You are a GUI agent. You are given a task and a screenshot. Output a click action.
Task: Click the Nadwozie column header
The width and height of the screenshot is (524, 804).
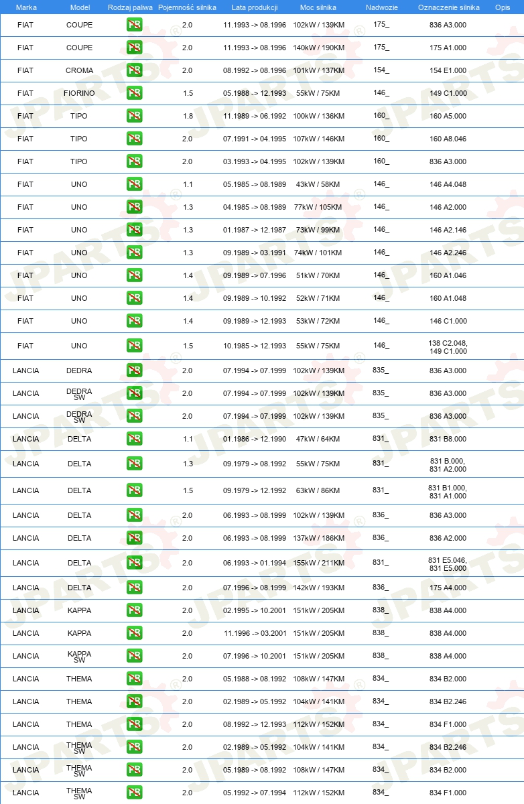pos(381,7)
